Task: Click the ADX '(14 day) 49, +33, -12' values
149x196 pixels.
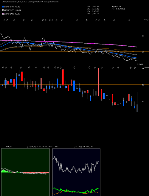Action: [84, 147]
